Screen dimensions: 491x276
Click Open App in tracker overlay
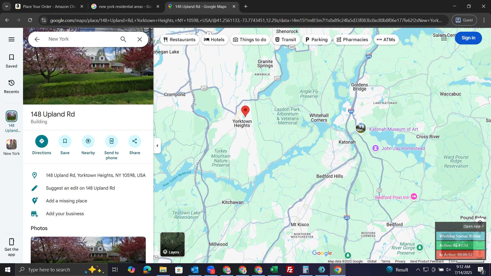[x=473, y=226]
